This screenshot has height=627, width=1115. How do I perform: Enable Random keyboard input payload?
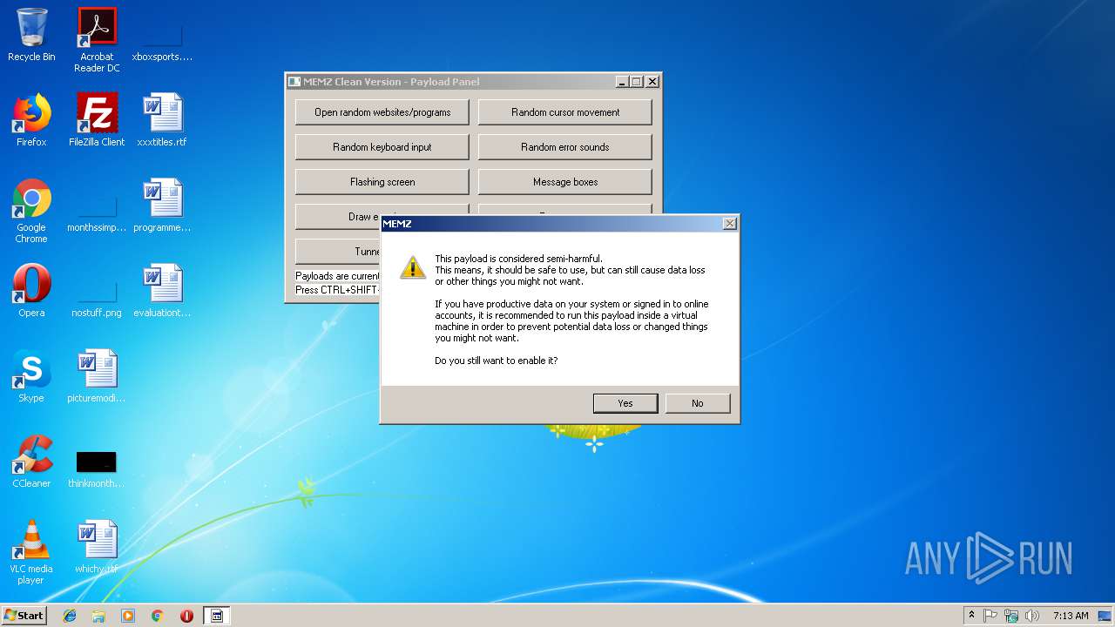(x=382, y=147)
